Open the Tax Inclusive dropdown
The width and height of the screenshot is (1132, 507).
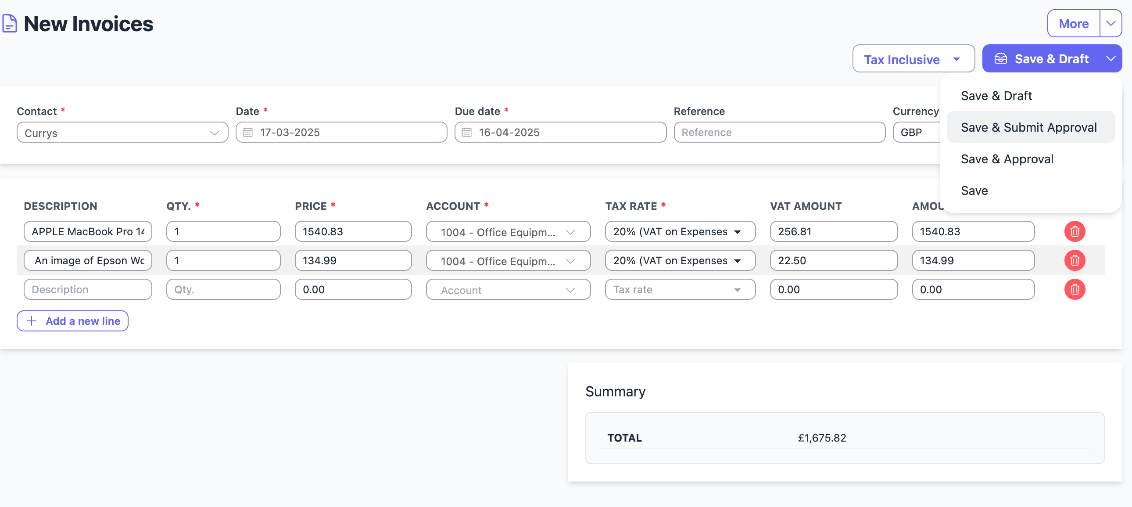click(x=913, y=58)
